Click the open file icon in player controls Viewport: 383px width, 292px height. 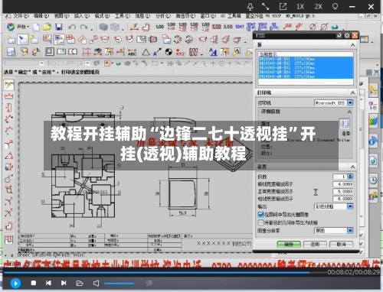coord(80,283)
